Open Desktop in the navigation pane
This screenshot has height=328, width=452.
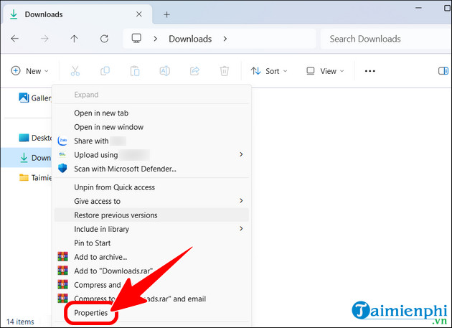(34, 138)
